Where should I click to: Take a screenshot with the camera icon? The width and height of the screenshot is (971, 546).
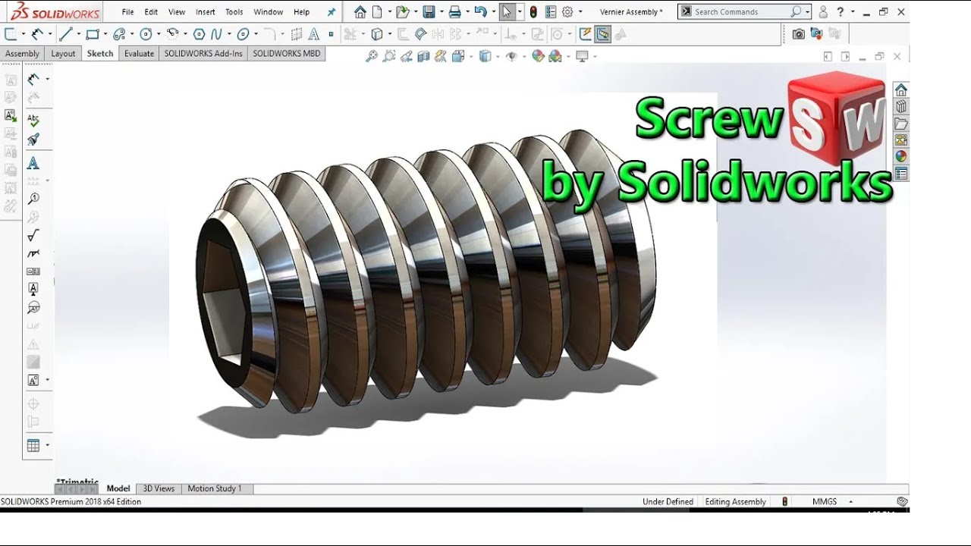(x=798, y=34)
